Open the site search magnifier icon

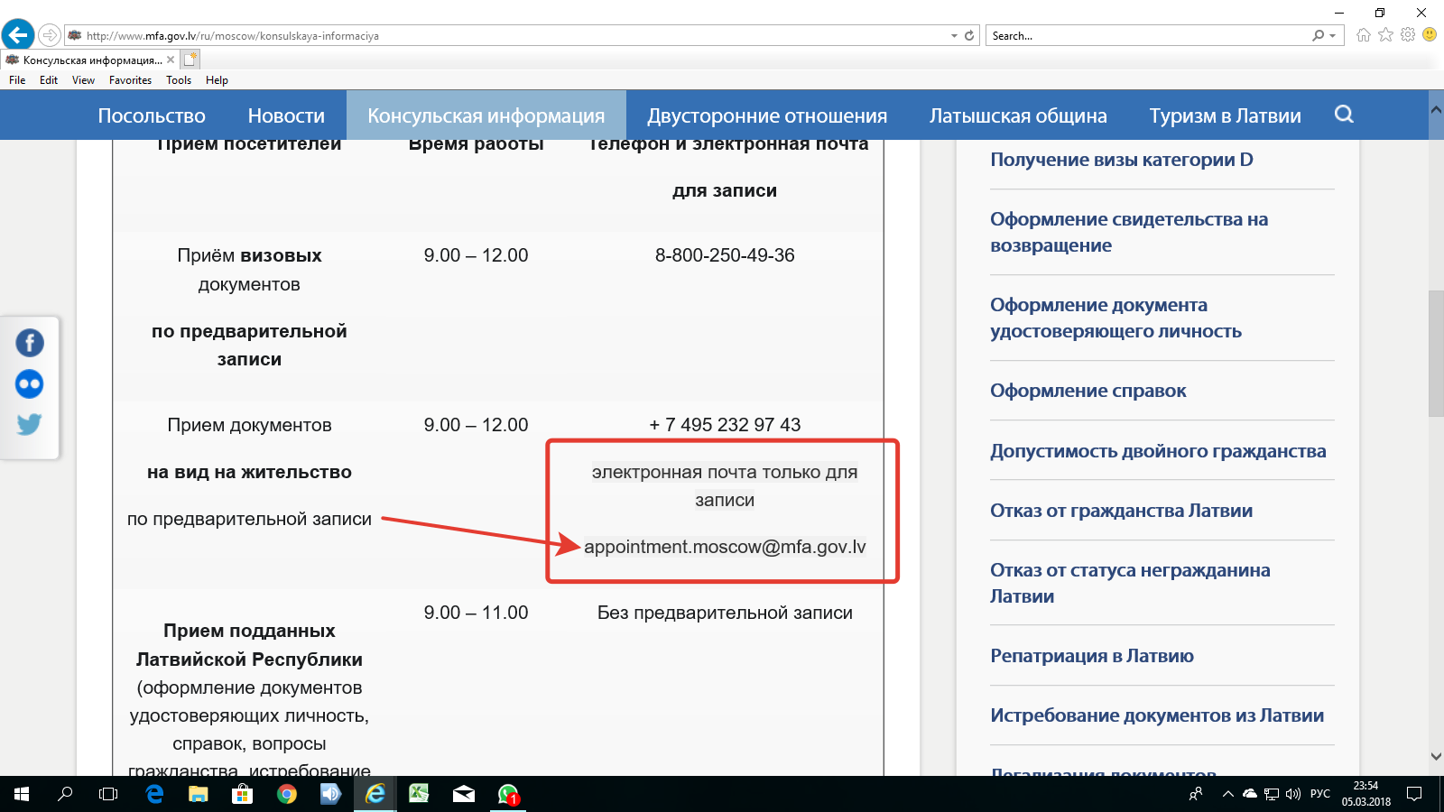click(1344, 115)
